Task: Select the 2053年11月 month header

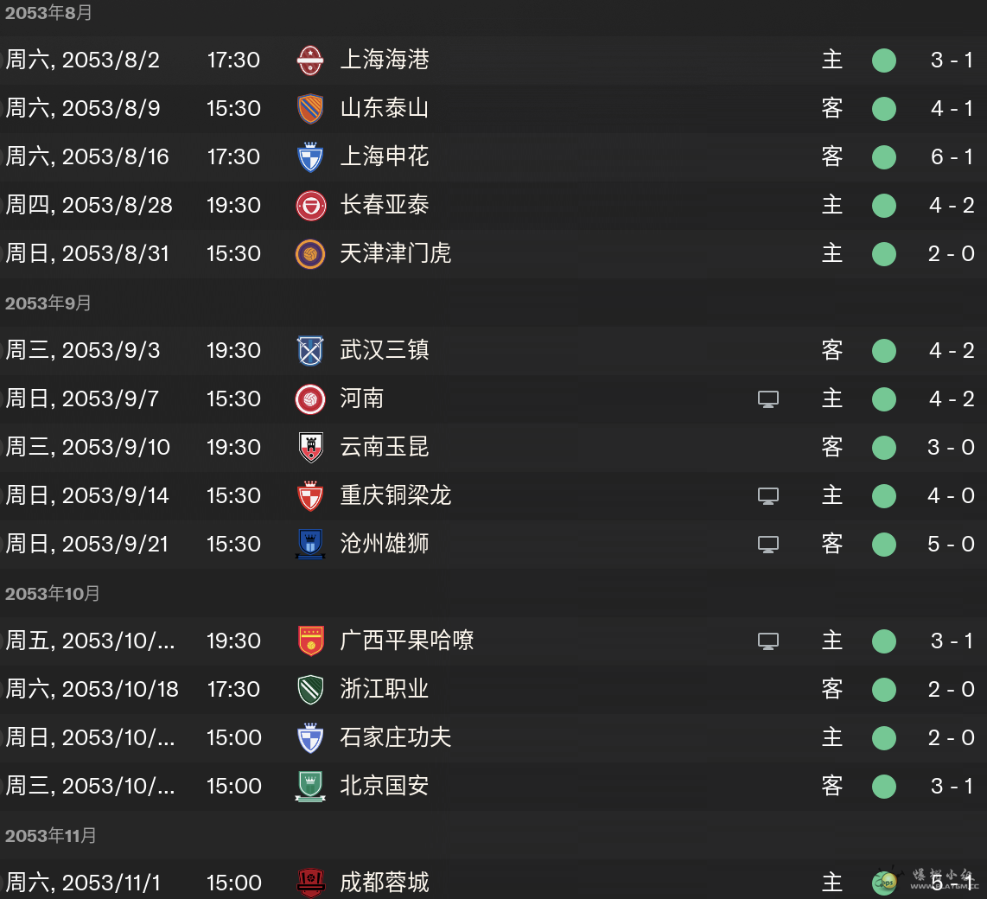Action: click(50, 835)
